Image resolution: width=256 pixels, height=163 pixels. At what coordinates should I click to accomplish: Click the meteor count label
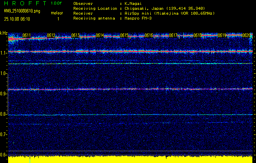[57, 13]
